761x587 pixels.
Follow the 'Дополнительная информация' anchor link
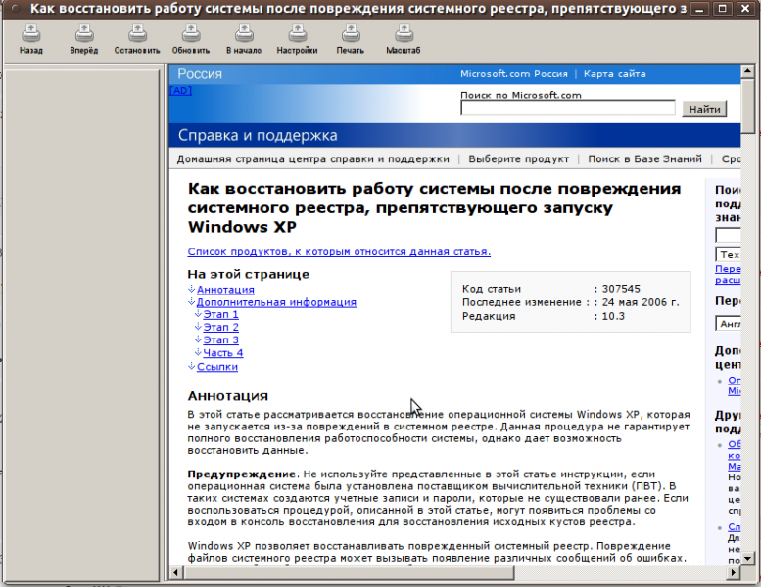click(x=276, y=302)
